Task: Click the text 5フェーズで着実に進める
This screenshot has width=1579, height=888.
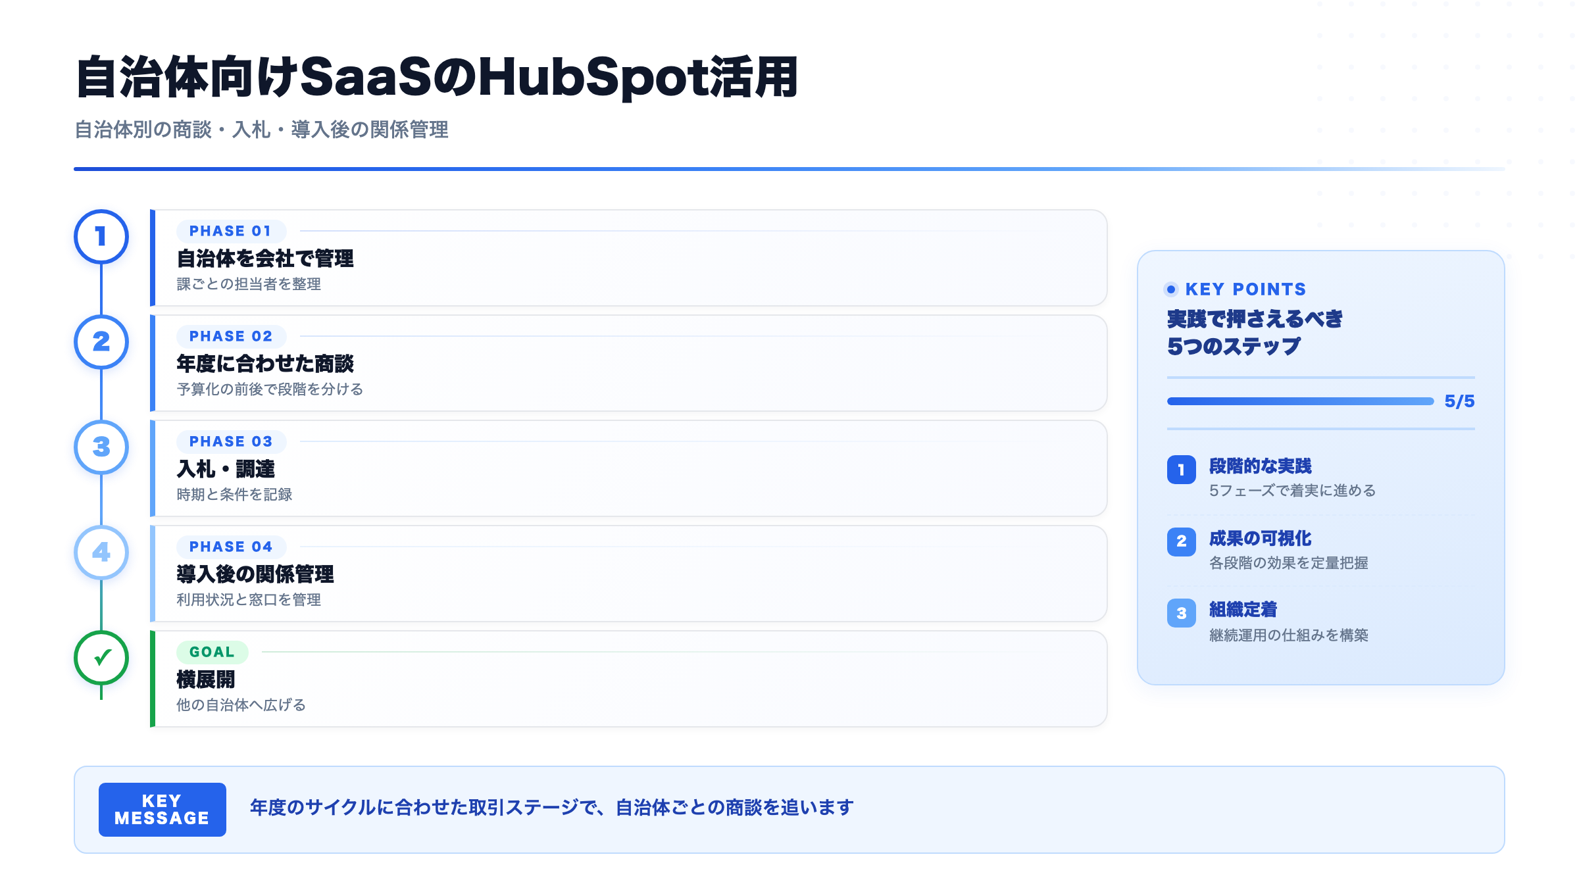Action: tap(1292, 491)
